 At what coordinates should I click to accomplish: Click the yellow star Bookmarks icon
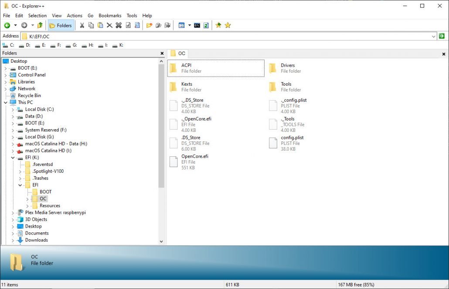coord(228,25)
